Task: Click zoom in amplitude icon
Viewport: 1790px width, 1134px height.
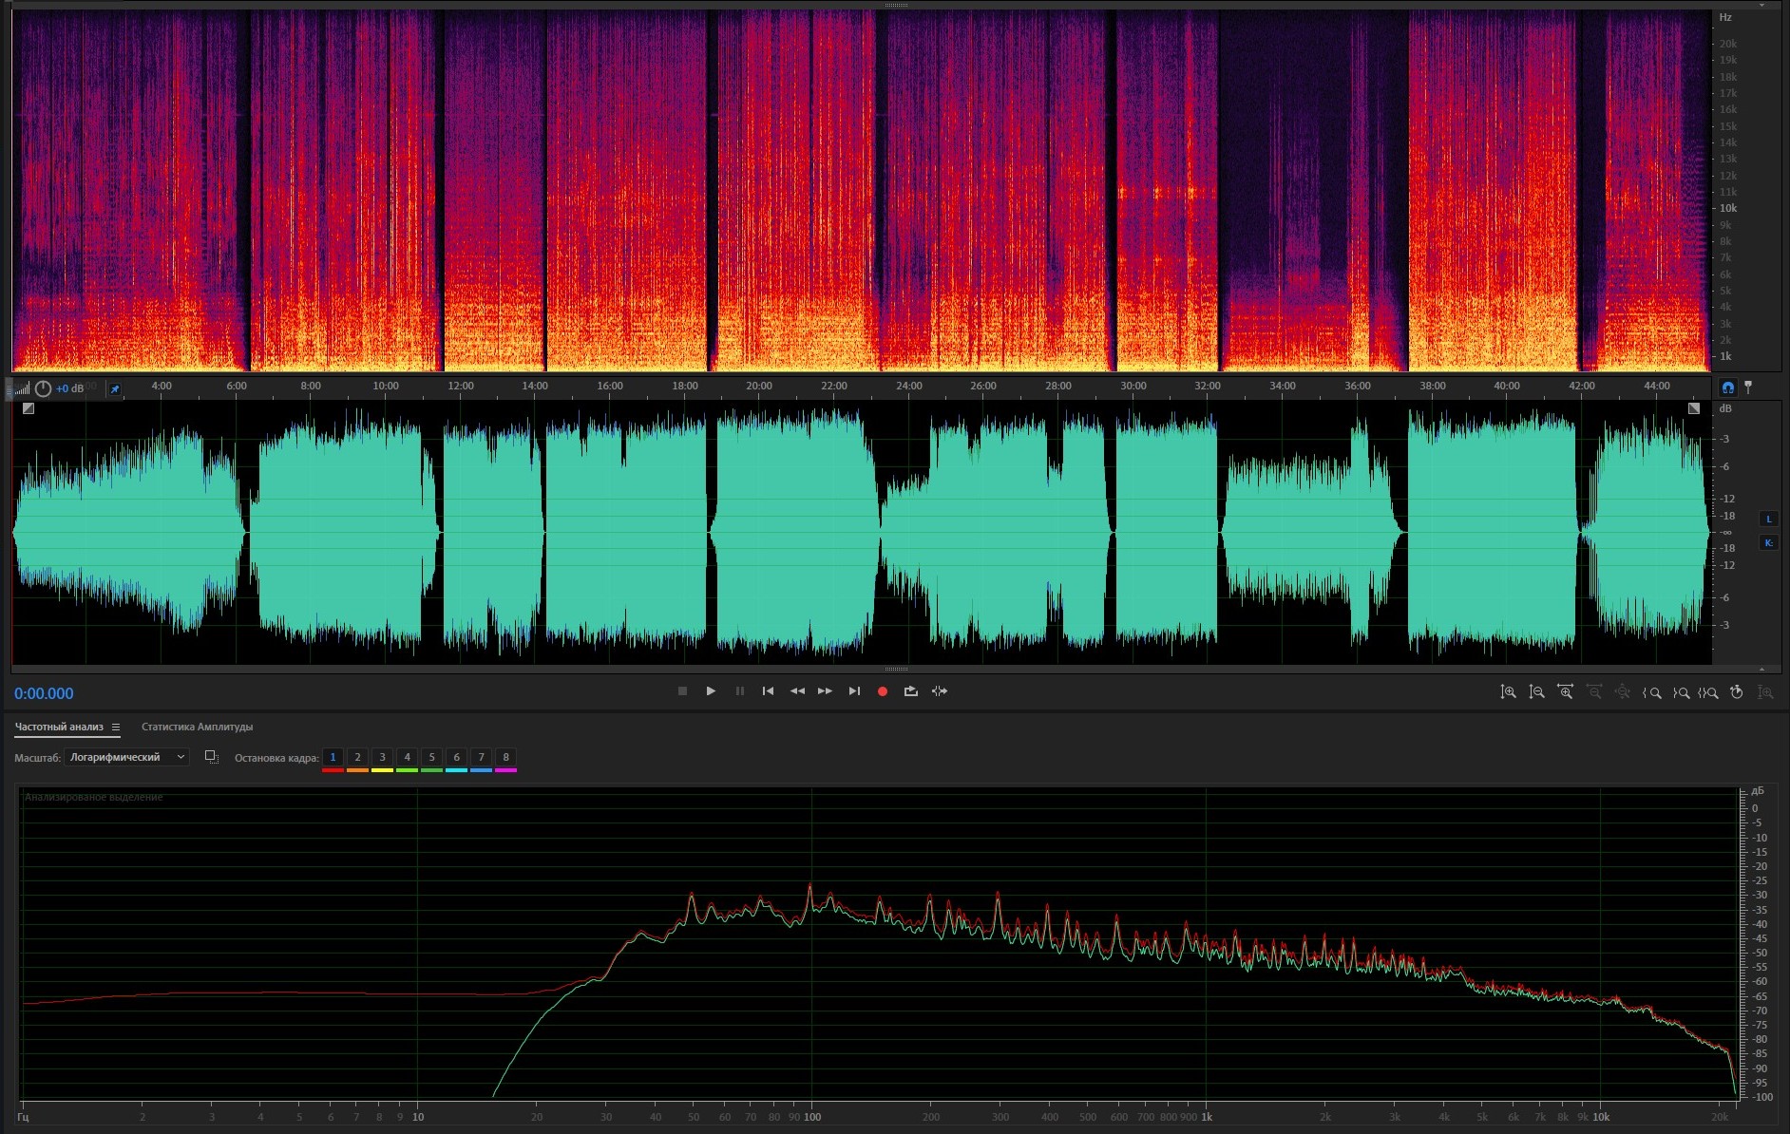Action: (x=1508, y=692)
